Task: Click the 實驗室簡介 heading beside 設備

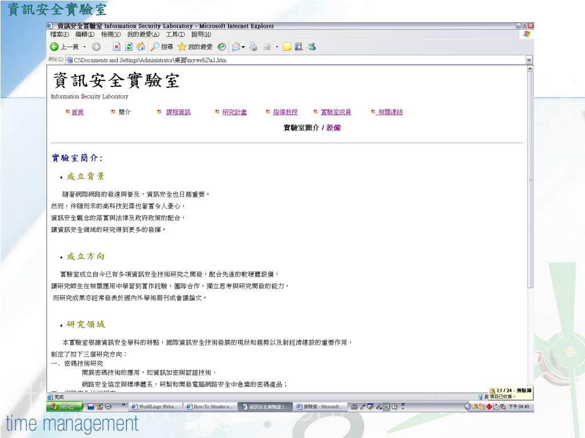Action: click(x=301, y=128)
